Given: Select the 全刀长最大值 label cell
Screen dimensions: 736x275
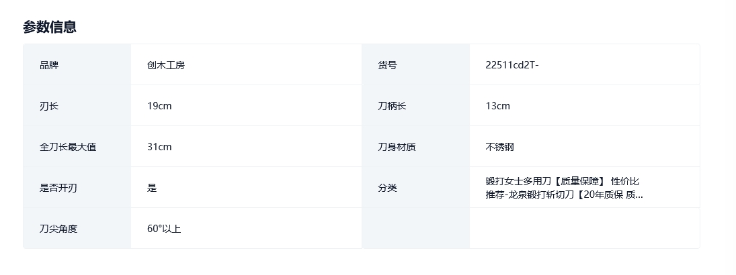Looking at the screenshot, I should coord(77,147).
